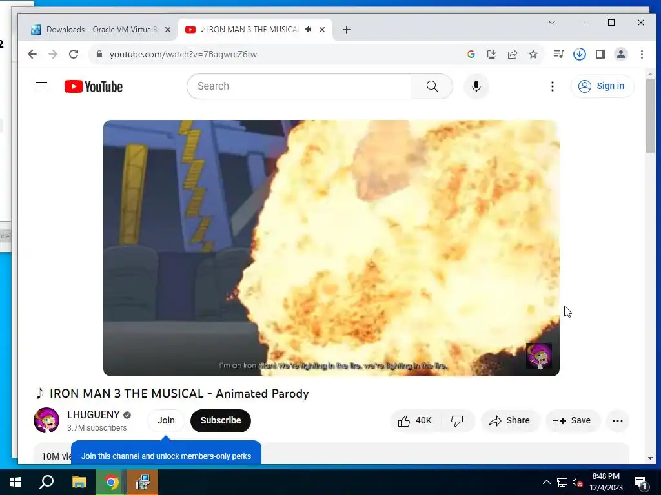Start voice search with the microphone
Viewport: 661px width, 495px height.
click(476, 86)
